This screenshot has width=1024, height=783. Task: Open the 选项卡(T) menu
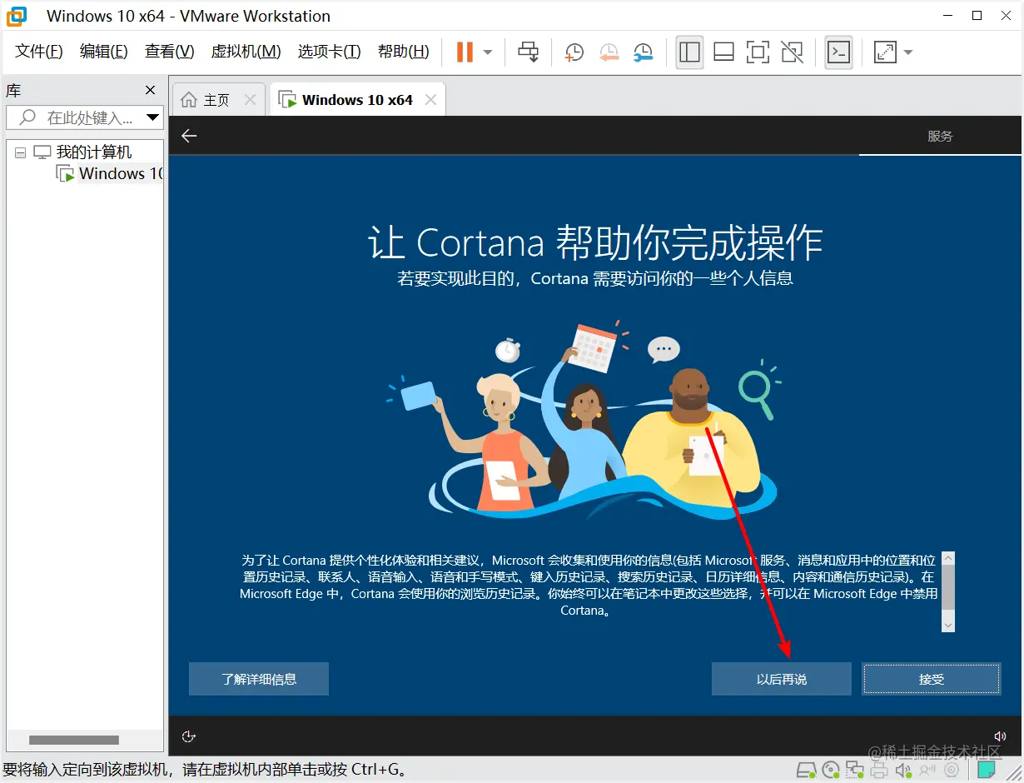point(329,52)
